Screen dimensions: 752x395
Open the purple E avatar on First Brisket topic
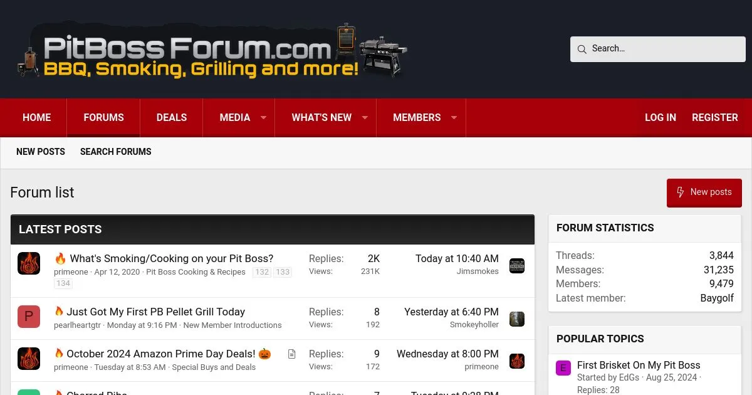[x=563, y=368]
